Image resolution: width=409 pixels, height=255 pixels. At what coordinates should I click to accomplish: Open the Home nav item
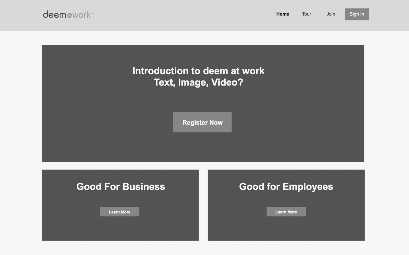pyautogui.click(x=283, y=14)
